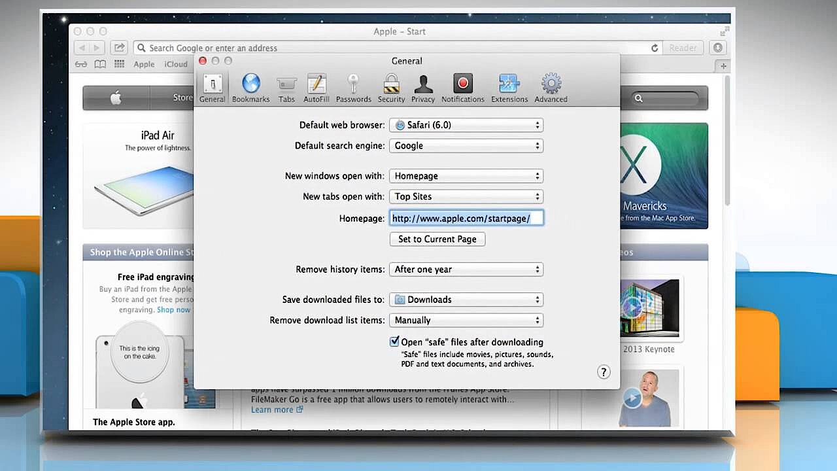Click the Share button in Safari toolbar
Screen dimensions: 837x471
tap(119, 48)
